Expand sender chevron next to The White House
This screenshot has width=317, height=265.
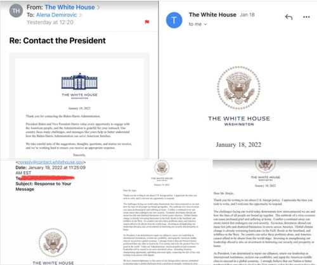(x=98, y=8)
